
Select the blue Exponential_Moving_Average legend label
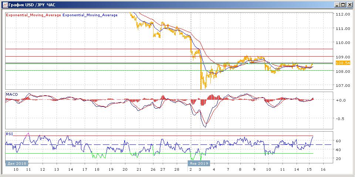(x=90, y=15)
